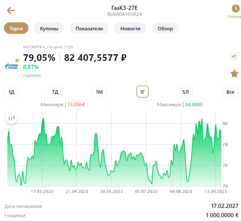The width and height of the screenshot is (241, 221).
Task: Open the Новости tab
Action: click(130, 28)
